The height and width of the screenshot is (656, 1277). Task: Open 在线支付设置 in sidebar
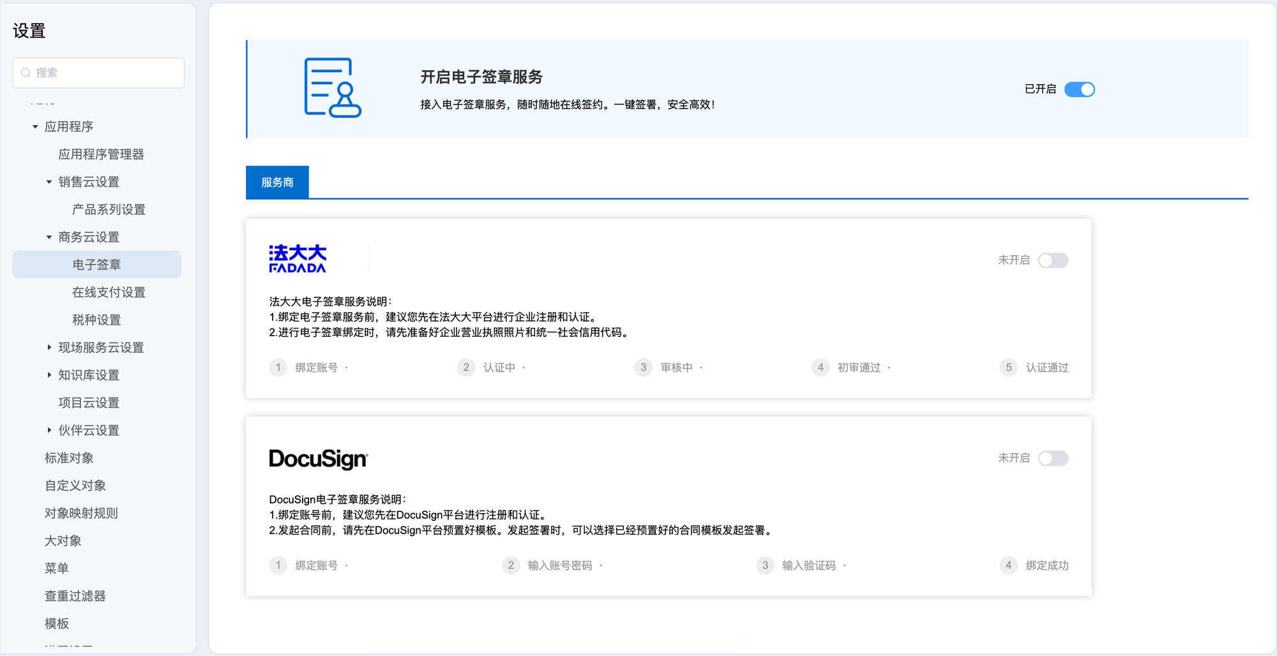pyautogui.click(x=109, y=292)
